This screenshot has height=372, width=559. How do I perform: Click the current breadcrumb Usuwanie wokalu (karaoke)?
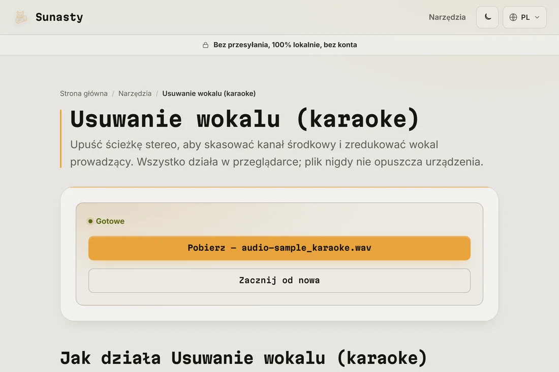tap(209, 93)
